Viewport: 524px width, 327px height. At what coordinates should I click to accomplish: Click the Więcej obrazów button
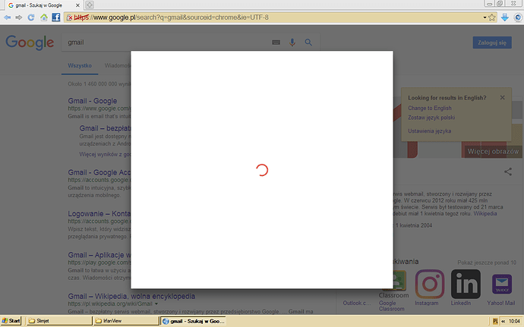493,151
